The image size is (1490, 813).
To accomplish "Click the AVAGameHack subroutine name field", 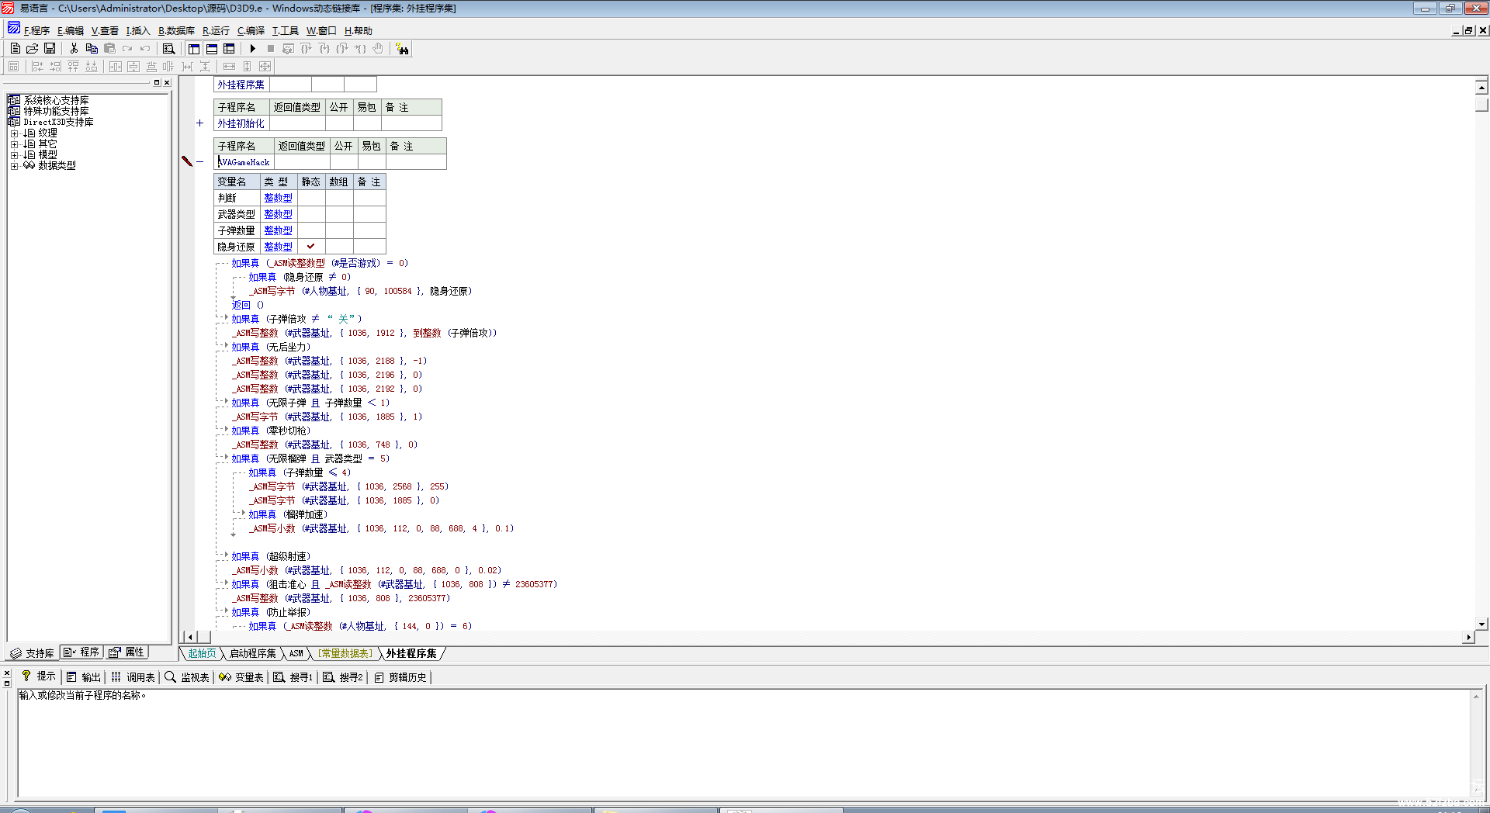I will pyautogui.click(x=244, y=162).
